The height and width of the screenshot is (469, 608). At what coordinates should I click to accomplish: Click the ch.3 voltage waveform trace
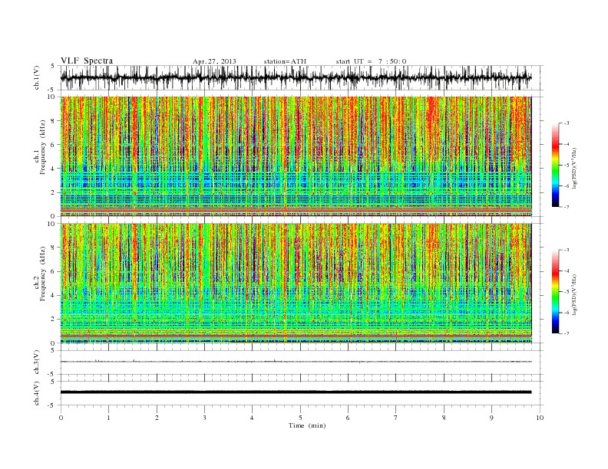pos(296,362)
